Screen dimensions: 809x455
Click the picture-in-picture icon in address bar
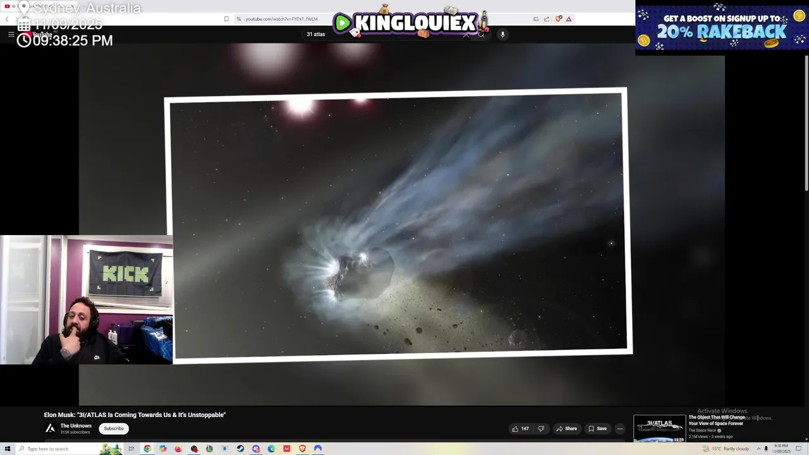tap(536, 19)
